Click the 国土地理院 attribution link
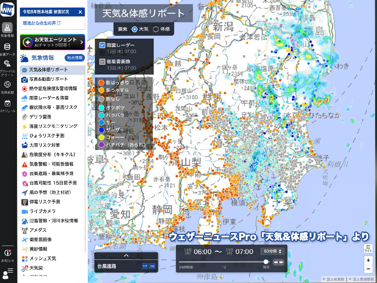This screenshot has height=283, width=377. 334,279
